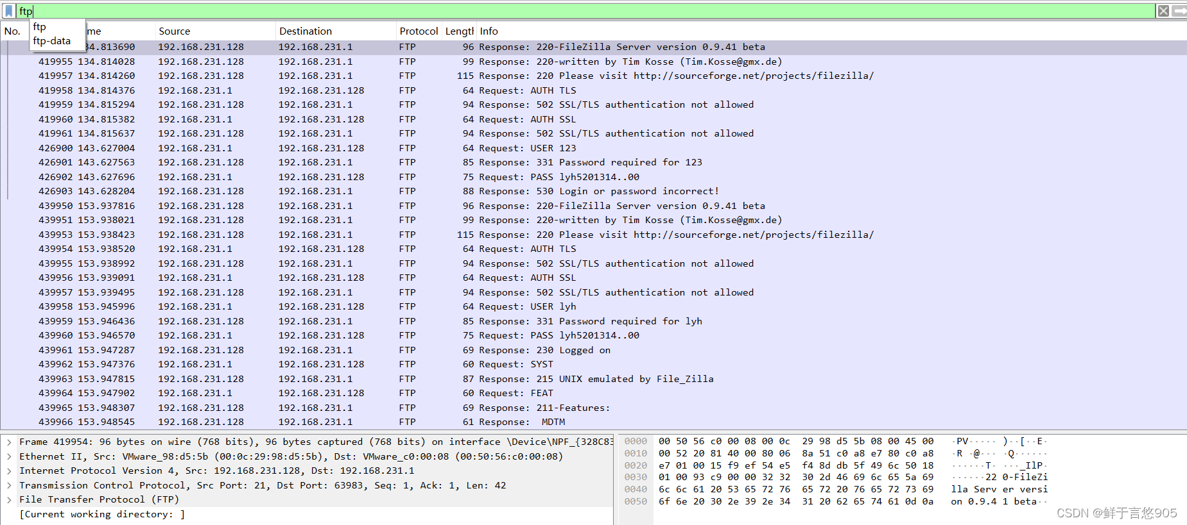Select packet 439957 response 502 row
Viewport: 1187px width, 525px height.
[593, 292]
